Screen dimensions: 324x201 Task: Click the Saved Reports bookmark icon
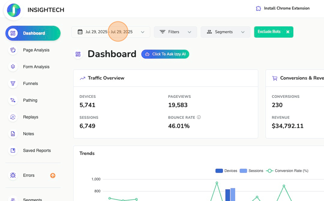coord(13,151)
